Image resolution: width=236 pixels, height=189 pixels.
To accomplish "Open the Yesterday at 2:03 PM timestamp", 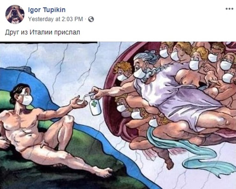I will tap(55, 19).
